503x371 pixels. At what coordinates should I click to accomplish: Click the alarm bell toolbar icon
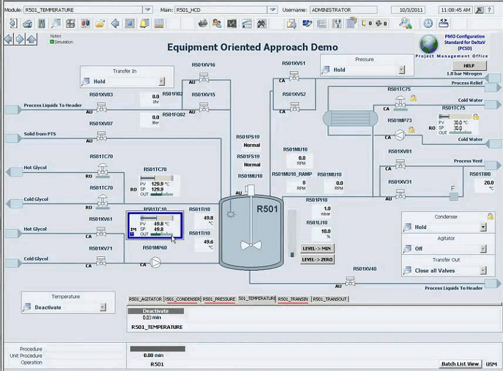tap(144, 24)
